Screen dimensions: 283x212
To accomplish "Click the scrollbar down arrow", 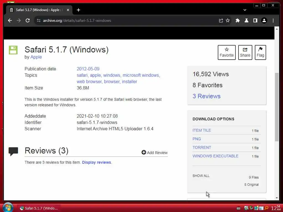I will 277,198.
